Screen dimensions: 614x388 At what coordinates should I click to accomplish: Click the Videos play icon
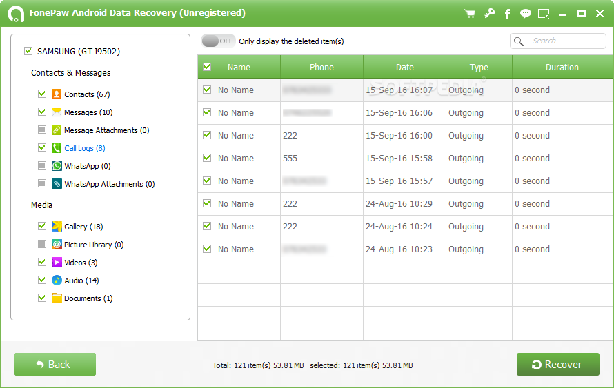tap(57, 263)
